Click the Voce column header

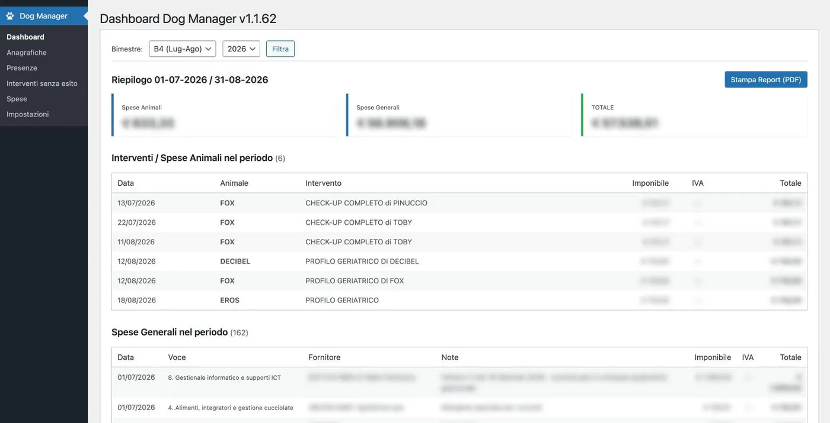177,357
